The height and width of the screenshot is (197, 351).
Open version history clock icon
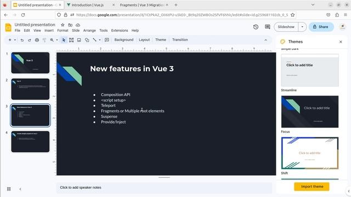256,27
